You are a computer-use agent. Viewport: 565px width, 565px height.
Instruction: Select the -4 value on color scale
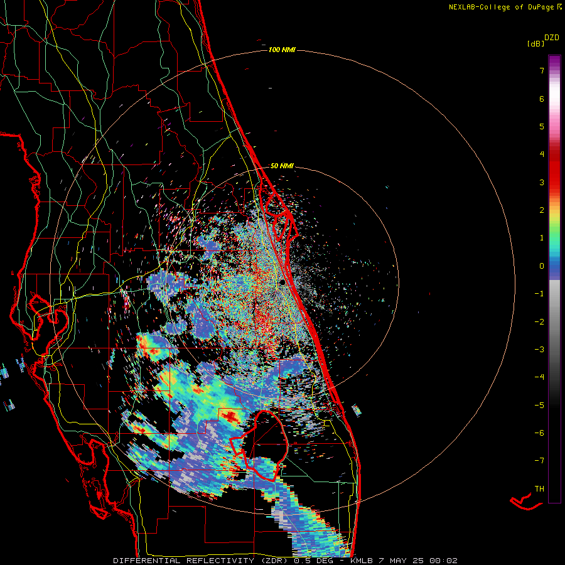539,377
